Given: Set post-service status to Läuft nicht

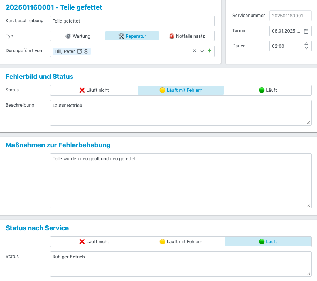Looking at the screenshot, I should tap(94, 241).
